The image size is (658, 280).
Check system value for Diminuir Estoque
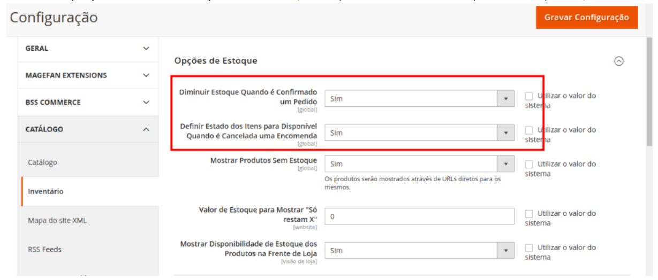529,96
